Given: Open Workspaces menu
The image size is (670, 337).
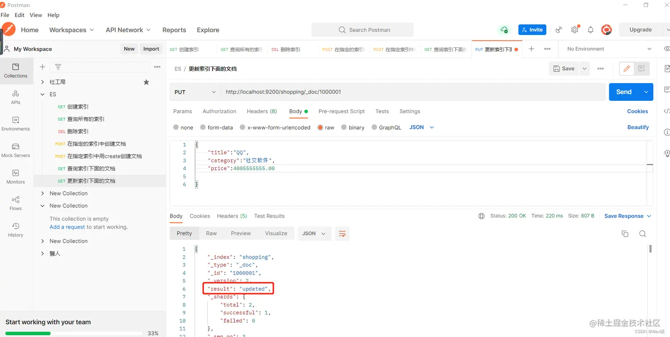Looking at the screenshot, I should coord(71,30).
